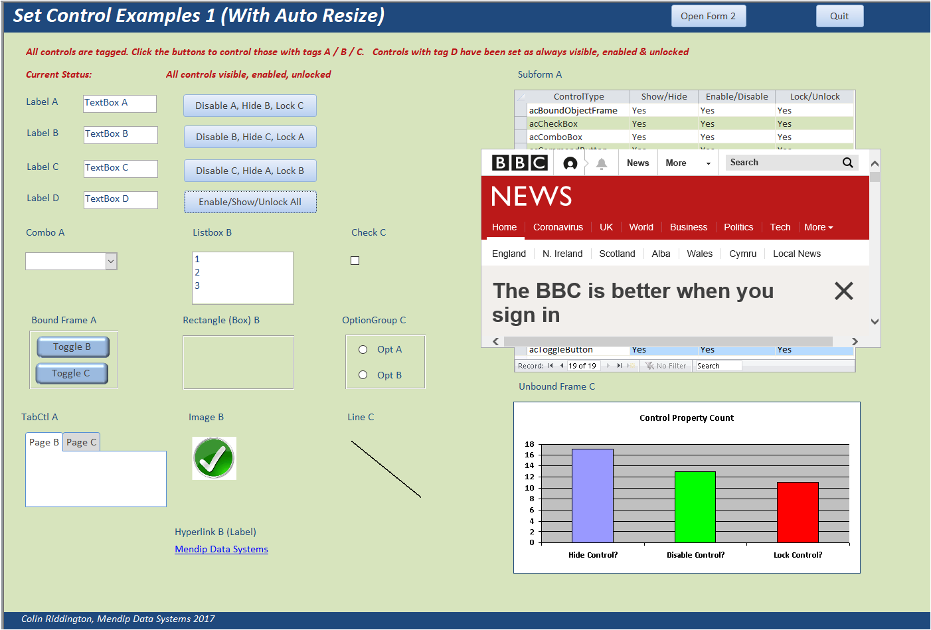The height and width of the screenshot is (630, 931).
Task: Click Disable B, Hide C, Lock A button
Action: pos(250,137)
